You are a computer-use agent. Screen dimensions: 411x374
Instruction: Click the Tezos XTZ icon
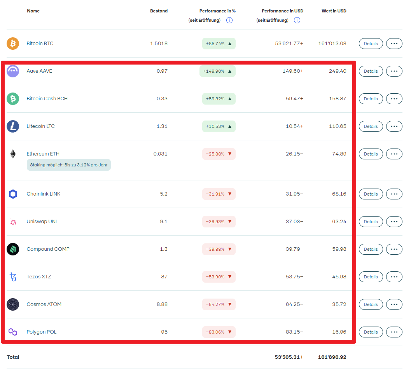coord(13,277)
